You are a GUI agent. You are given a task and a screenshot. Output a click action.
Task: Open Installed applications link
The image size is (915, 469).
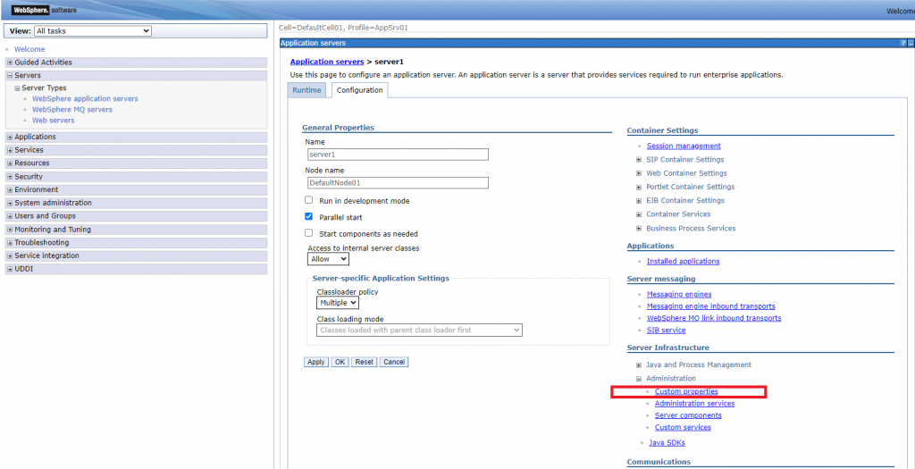pos(683,262)
